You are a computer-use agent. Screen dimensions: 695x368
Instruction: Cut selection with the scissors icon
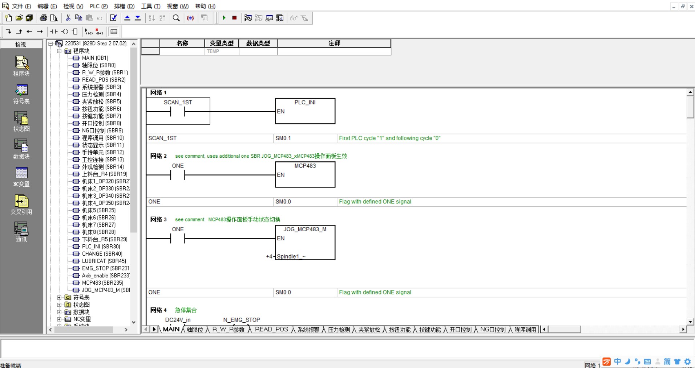pos(68,18)
